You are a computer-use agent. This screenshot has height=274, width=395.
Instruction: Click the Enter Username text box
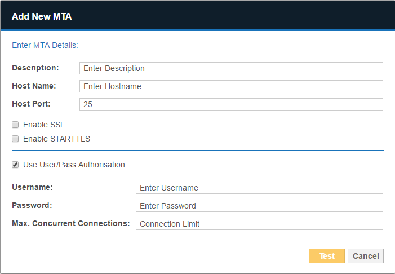(259, 188)
